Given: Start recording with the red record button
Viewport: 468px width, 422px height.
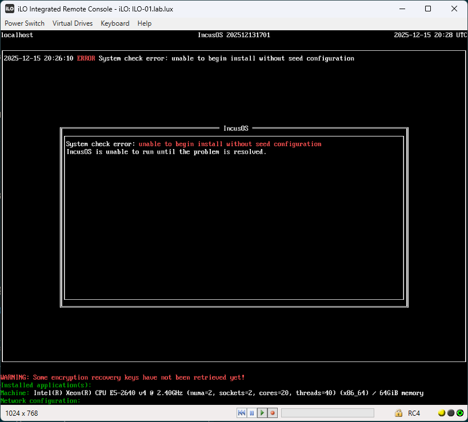Looking at the screenshot, I should (x=272, y=413).
